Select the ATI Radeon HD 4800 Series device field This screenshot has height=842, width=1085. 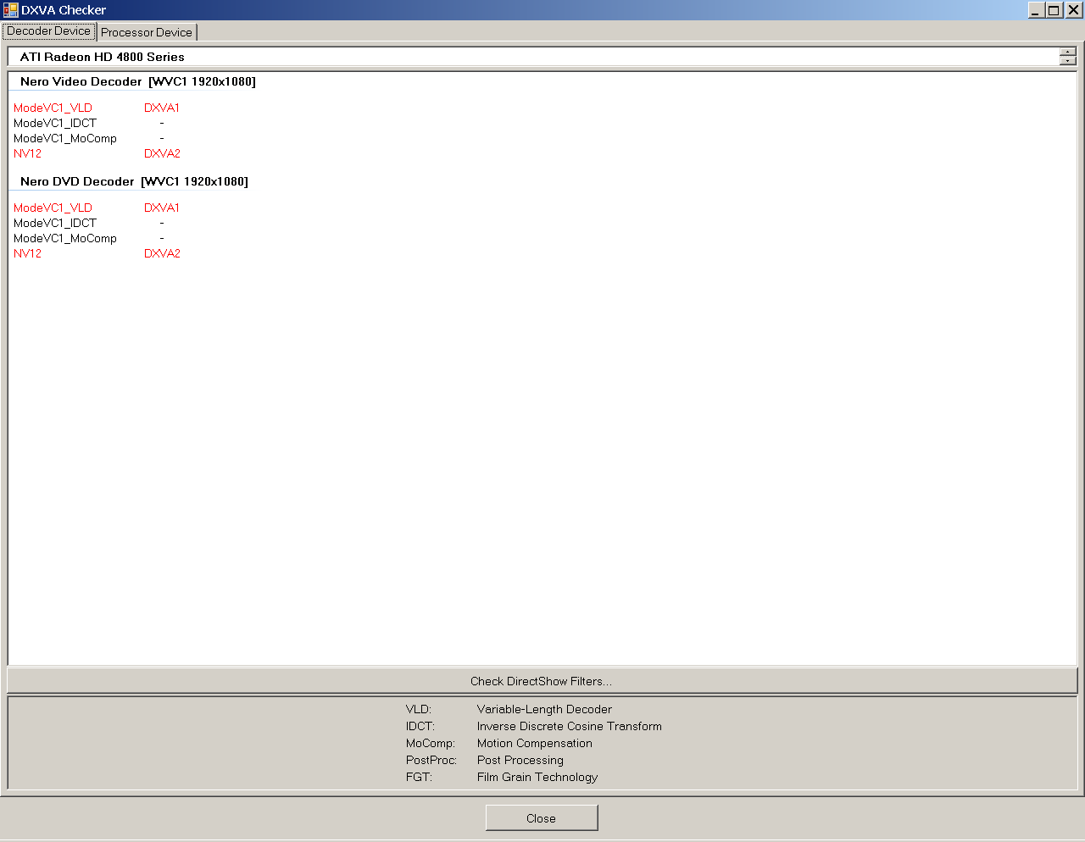coord(532,57)
